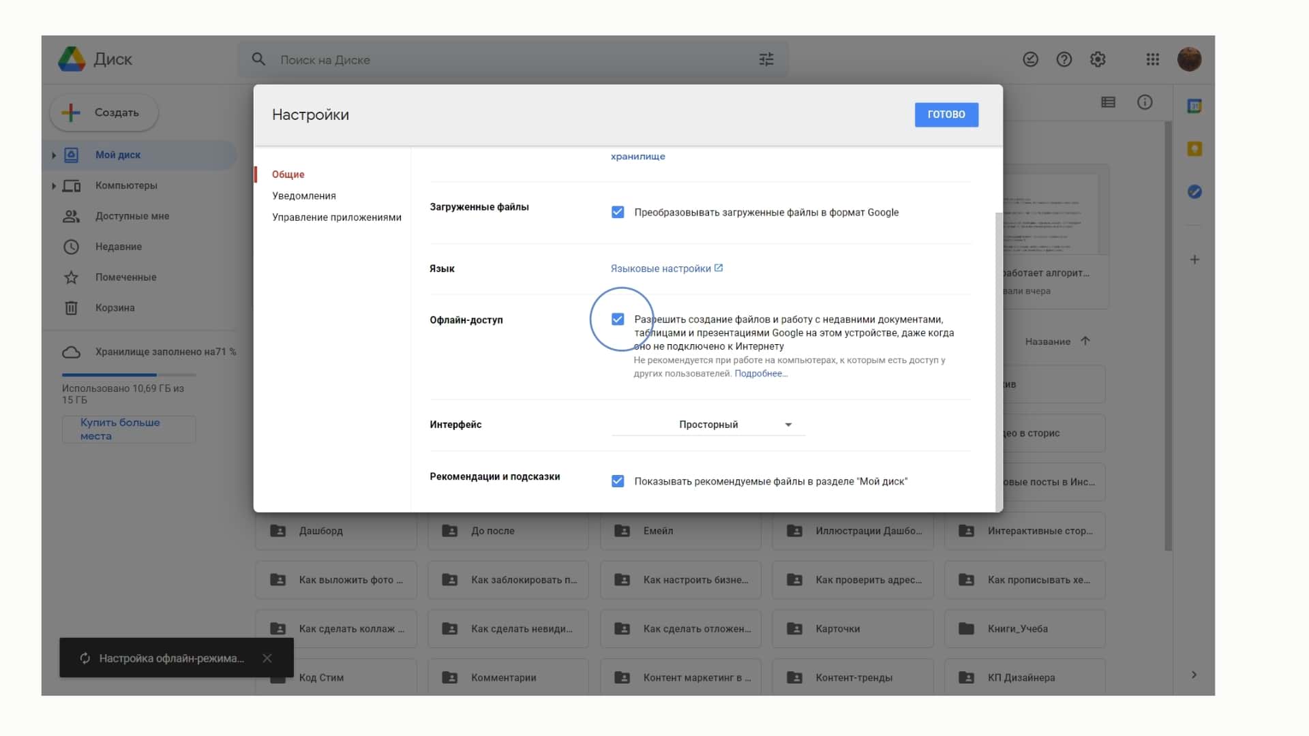The image size is (1309, 736).
Task: Click the хранилище link
Action: point(638,156)
